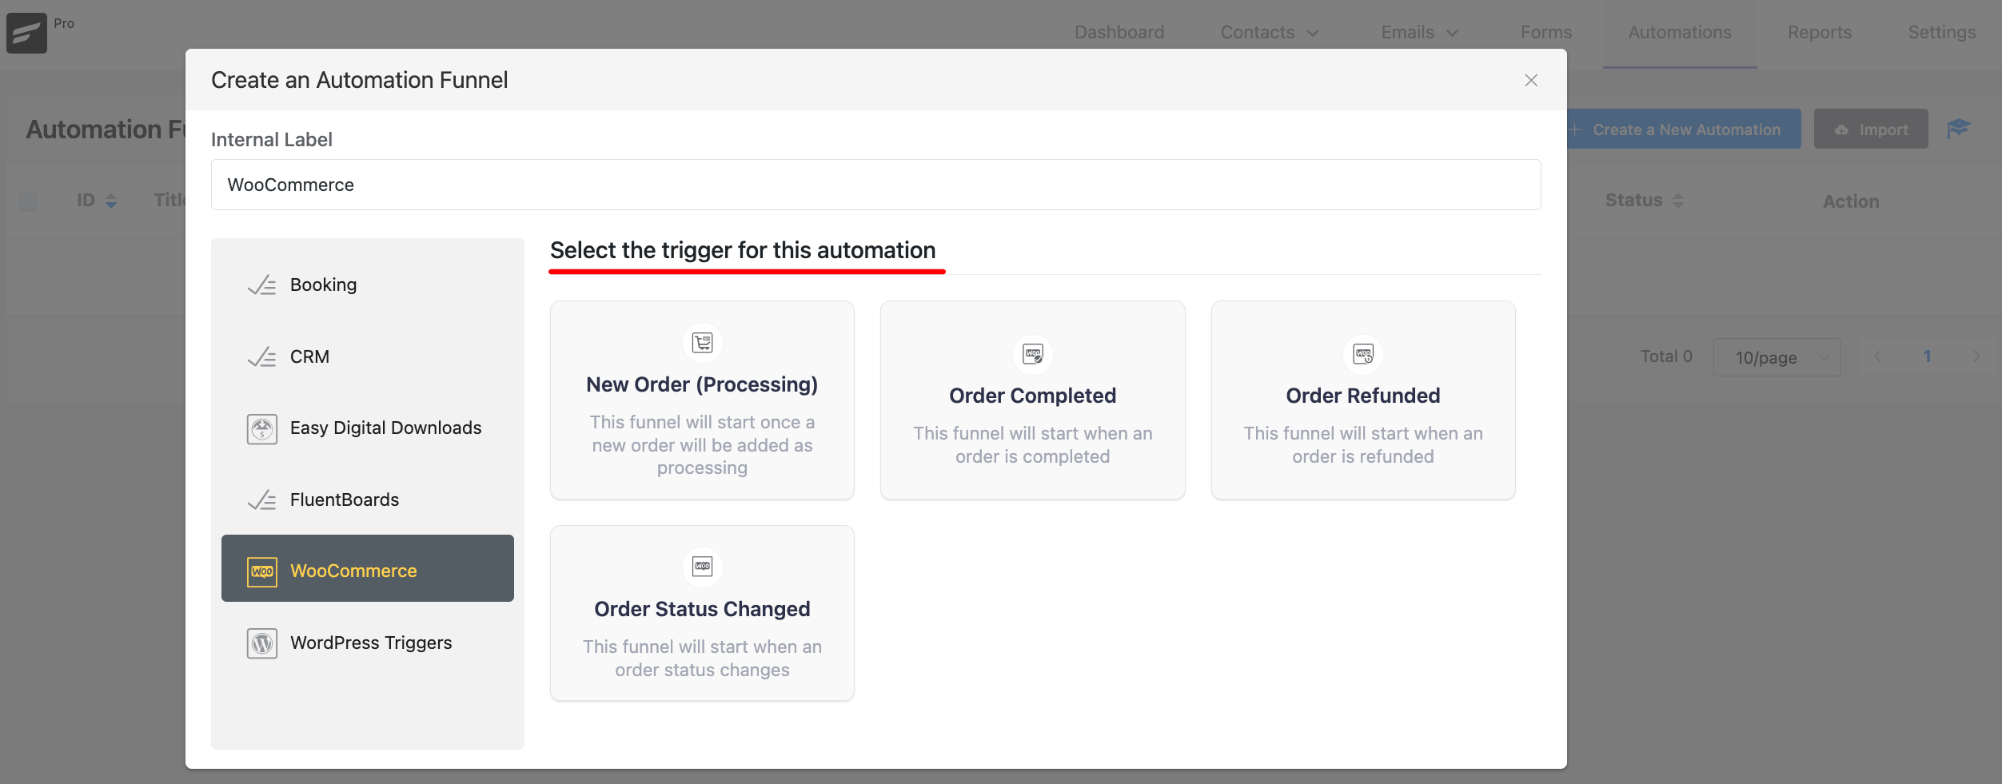Click page number 1 in pagination
Image resolution: width=2002 pixels, height=784 pixels.
click(1927, 356)
